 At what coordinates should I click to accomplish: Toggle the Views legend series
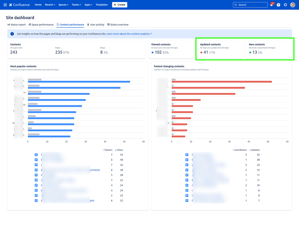pos(119,150)
